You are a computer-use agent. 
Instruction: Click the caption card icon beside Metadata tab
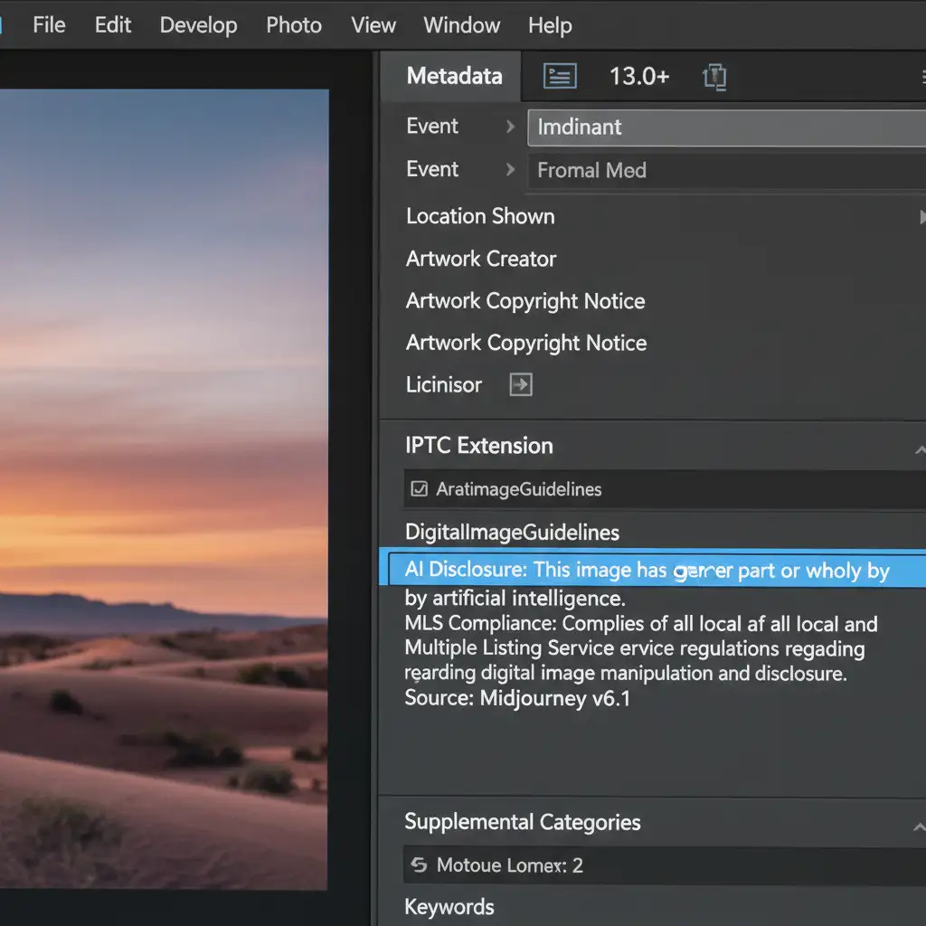560,77
